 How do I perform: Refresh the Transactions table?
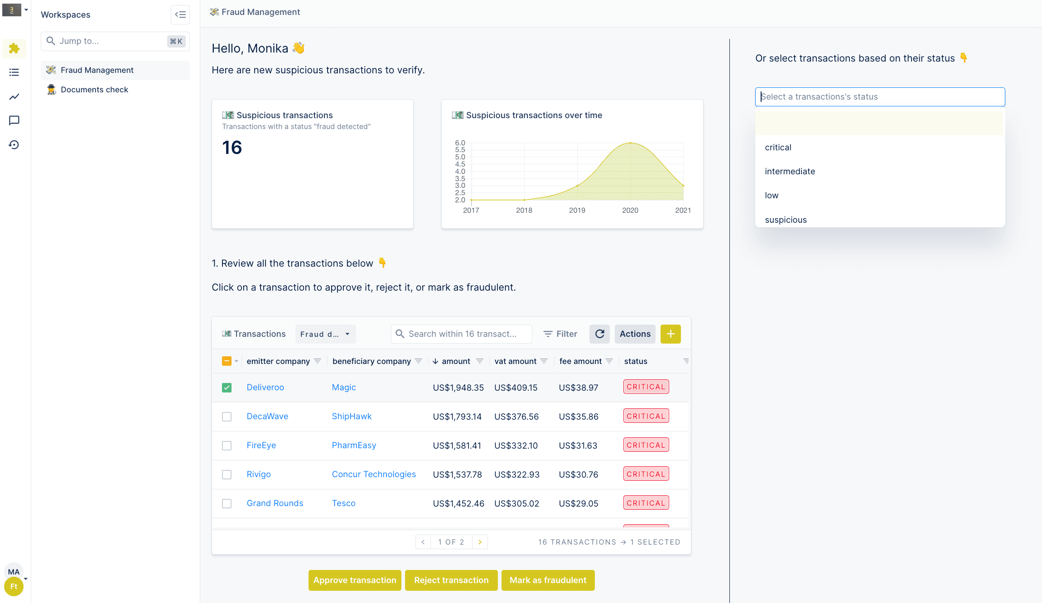point(599,334)
